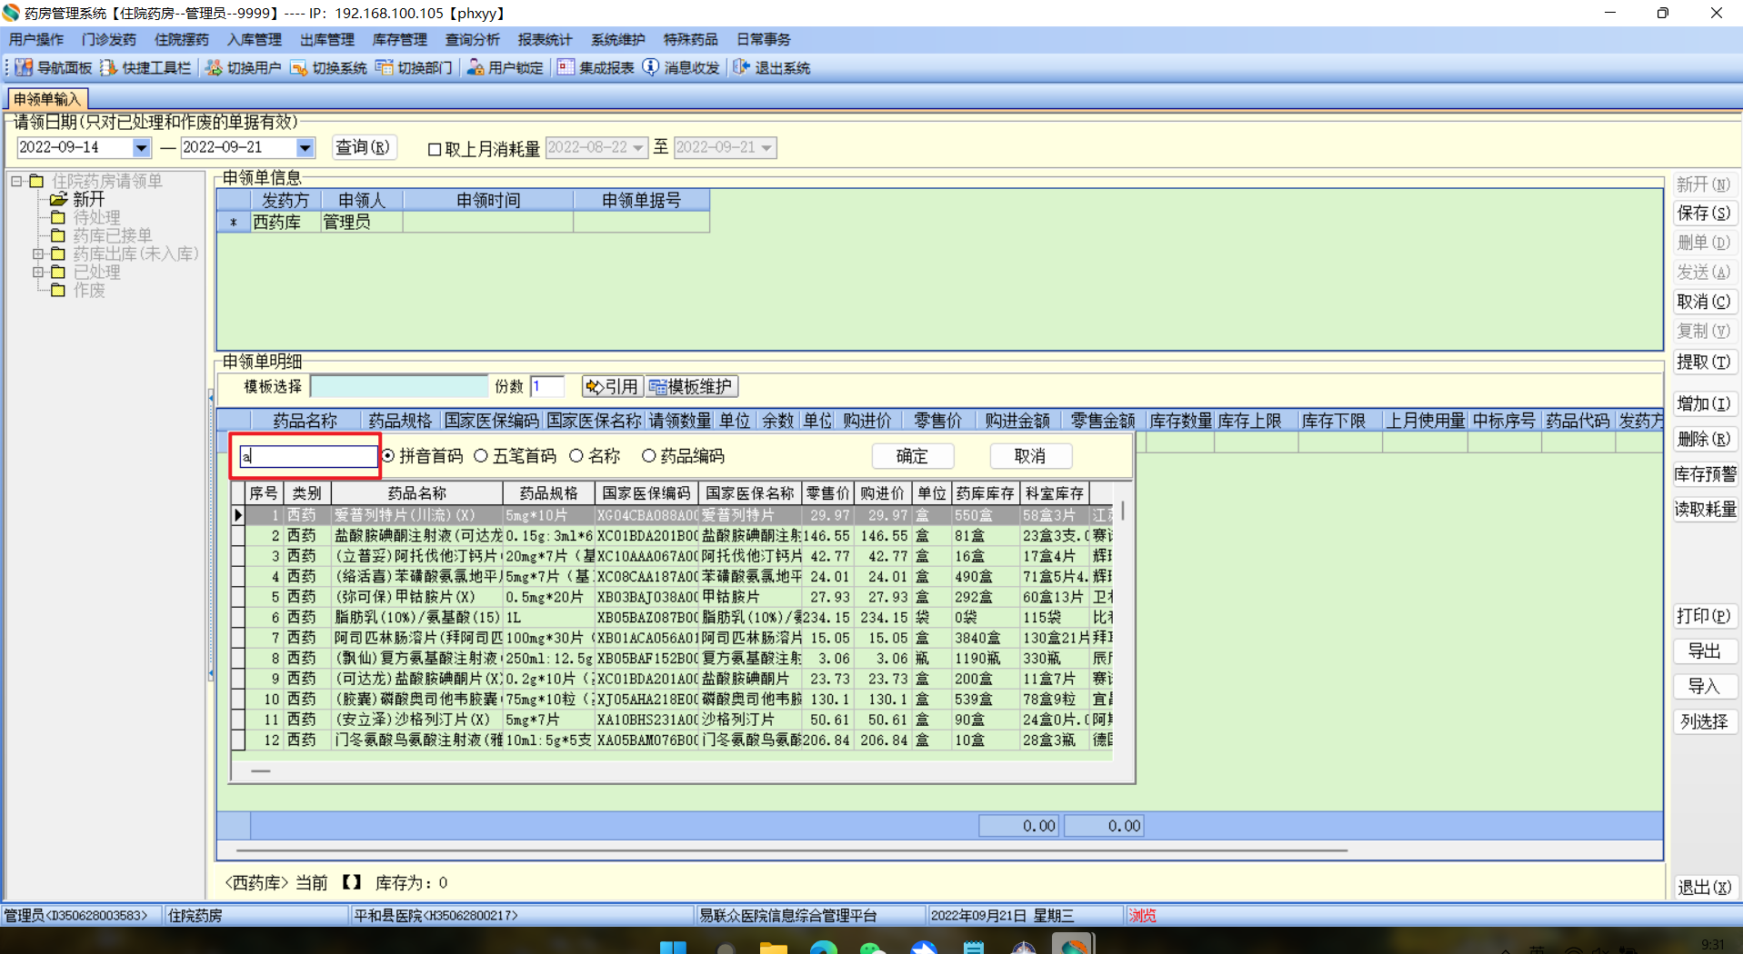Open the 系统维护 menu
The height and width of the screenshot is (954, 1743).
point(618,39)
